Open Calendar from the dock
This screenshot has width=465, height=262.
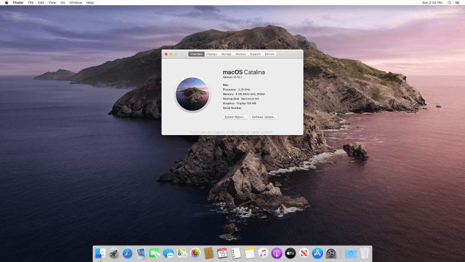pos(223,253)
